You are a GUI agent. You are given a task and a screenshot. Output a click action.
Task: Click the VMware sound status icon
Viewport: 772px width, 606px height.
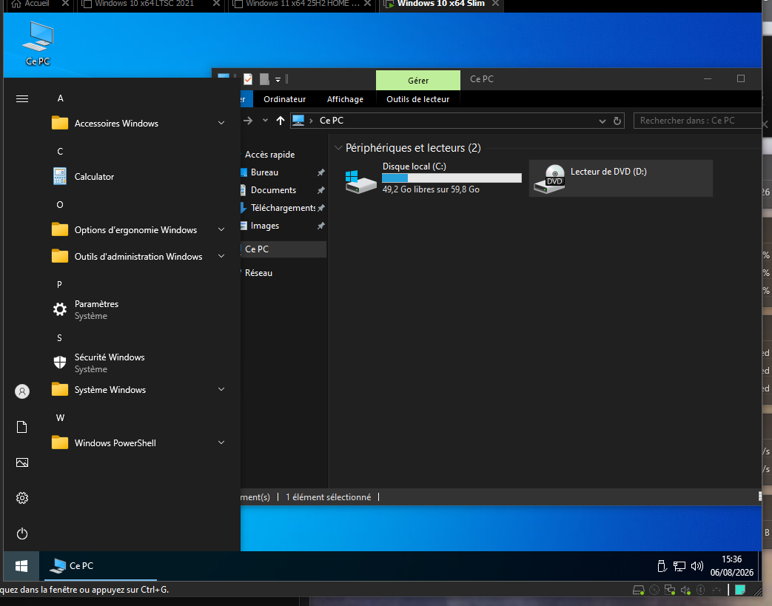pos(685,589)
